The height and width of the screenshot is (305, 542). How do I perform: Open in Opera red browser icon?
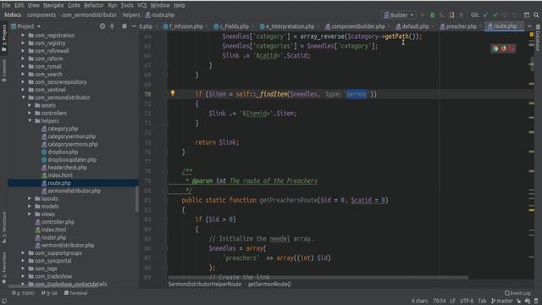pos(512,49)
